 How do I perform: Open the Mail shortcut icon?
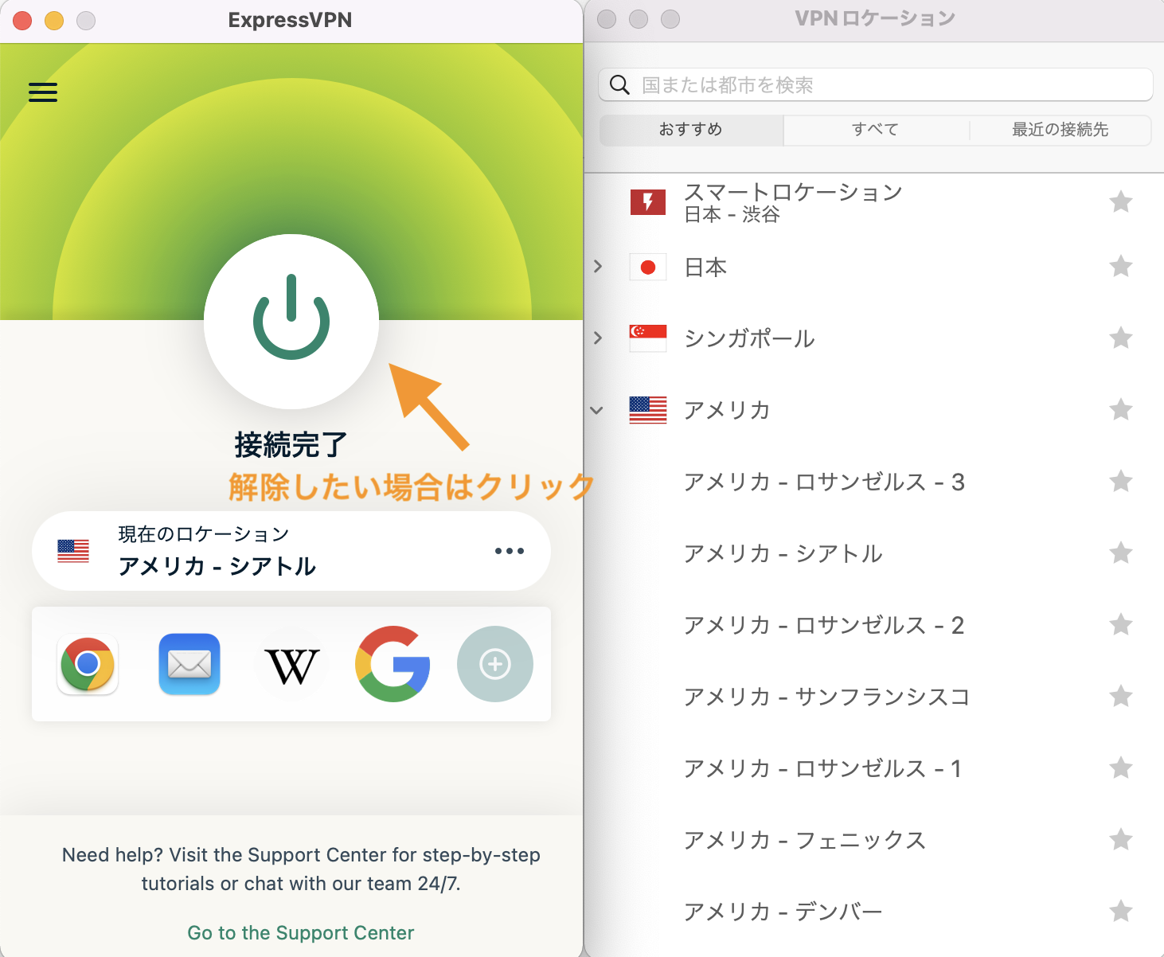[189, 664]
